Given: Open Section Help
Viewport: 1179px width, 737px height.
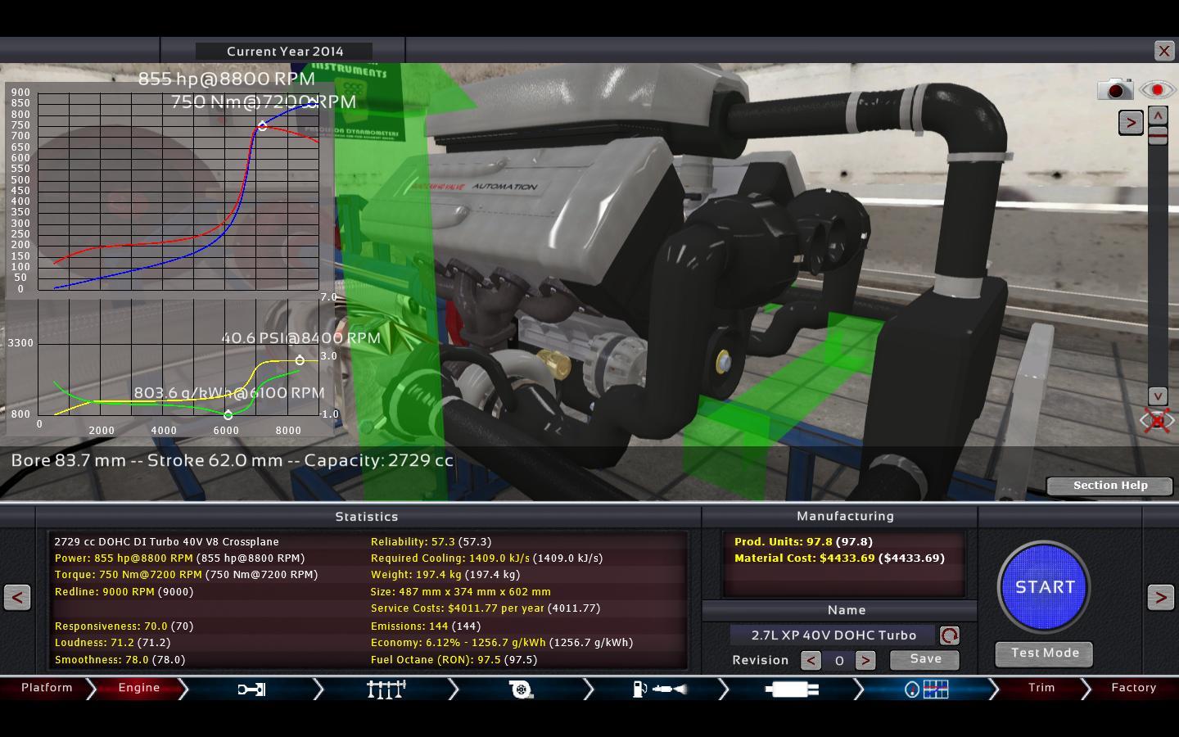Looking at the screenshot, I should click(x=1109, y=486).
